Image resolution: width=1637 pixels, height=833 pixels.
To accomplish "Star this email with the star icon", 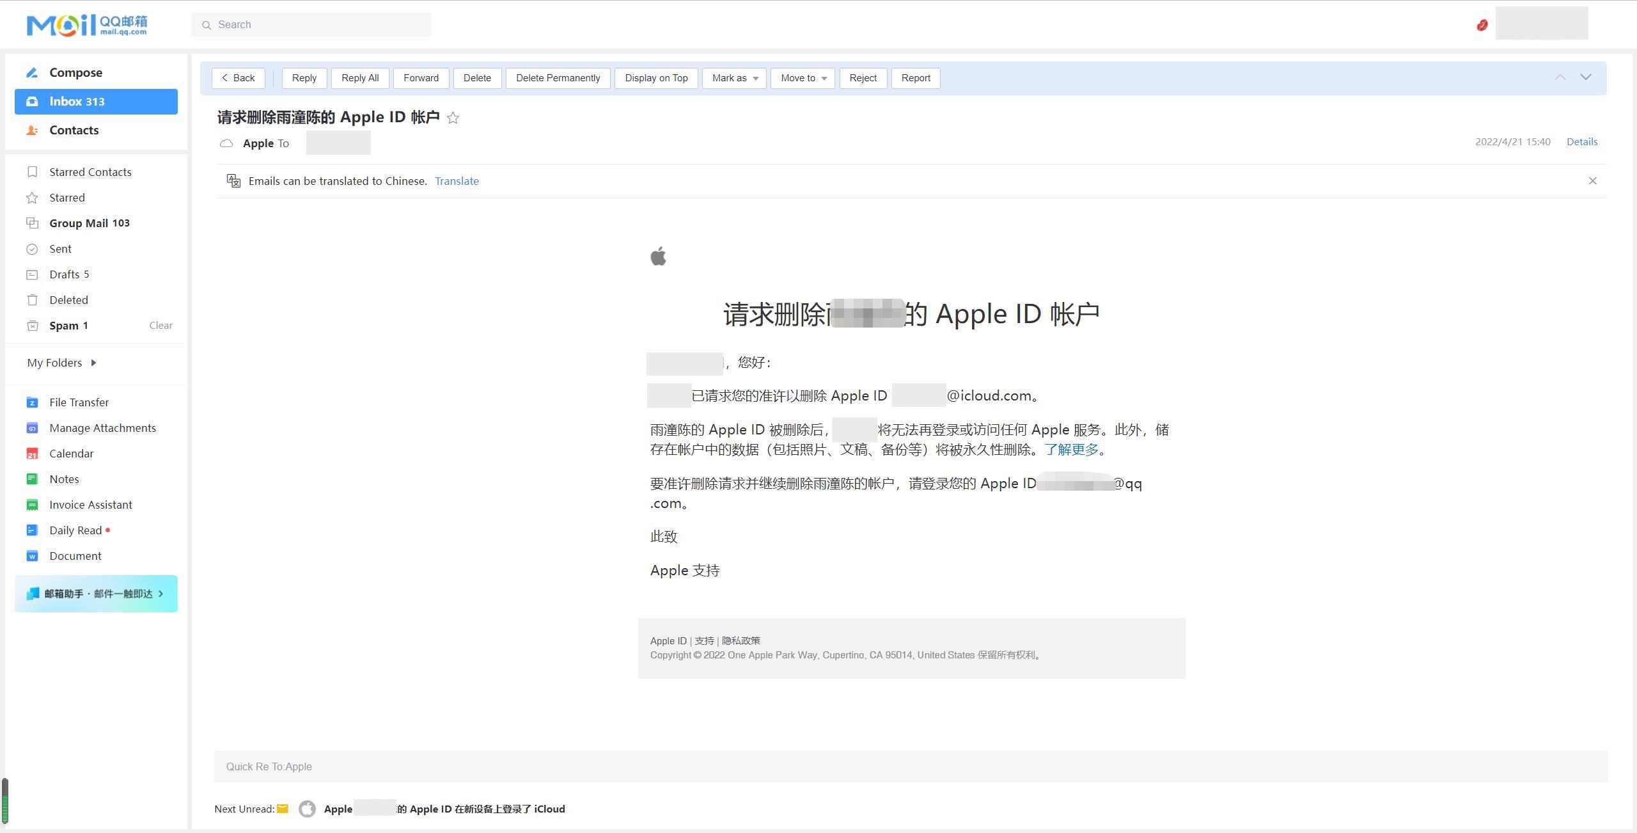I will pos(453,118).
